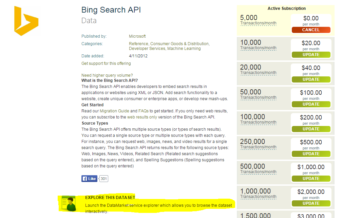
Task: Open the Migration Guide link
Action: point(114,111)
